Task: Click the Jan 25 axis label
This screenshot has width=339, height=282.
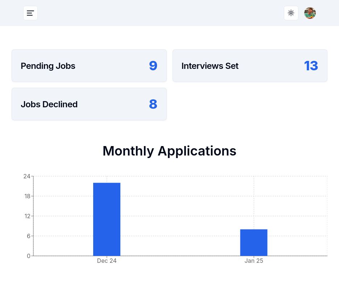Action: click(x=254, y=261)
